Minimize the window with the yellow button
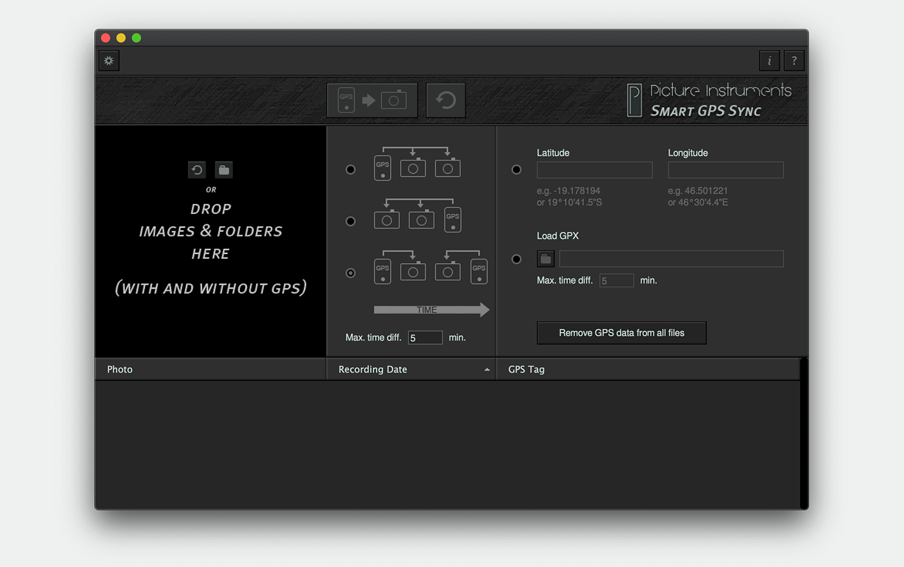The image size is (904, 567). (x=121, y=38)
